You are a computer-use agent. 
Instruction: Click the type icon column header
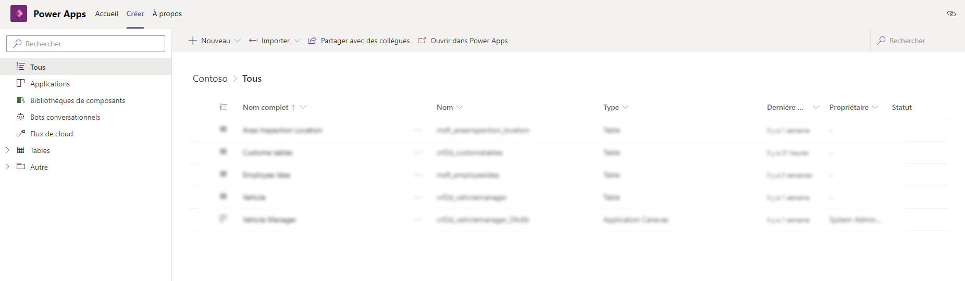coord(224,107)
